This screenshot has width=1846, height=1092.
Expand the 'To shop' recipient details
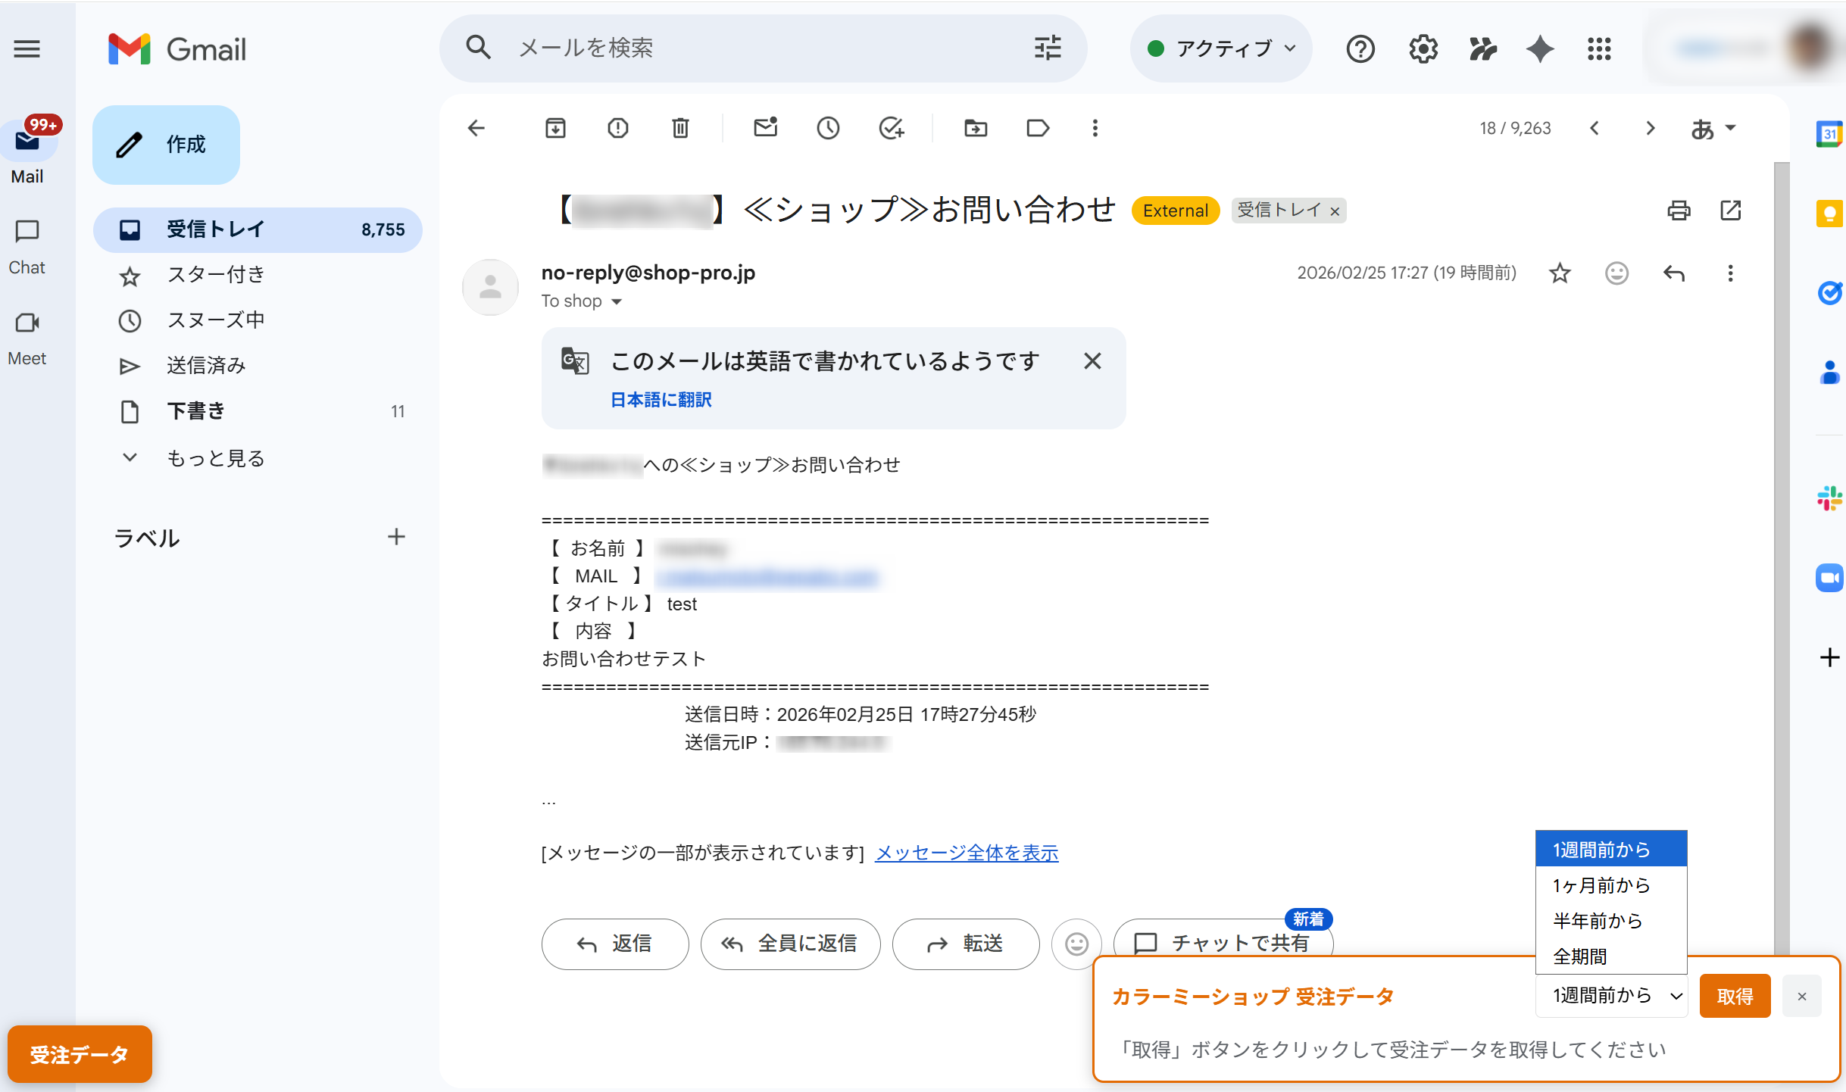coord(617,301)
